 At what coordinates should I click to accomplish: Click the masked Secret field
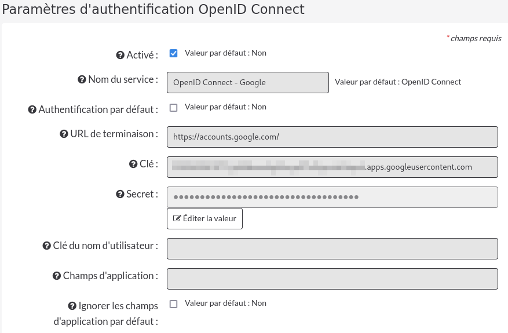click(332, 197)
